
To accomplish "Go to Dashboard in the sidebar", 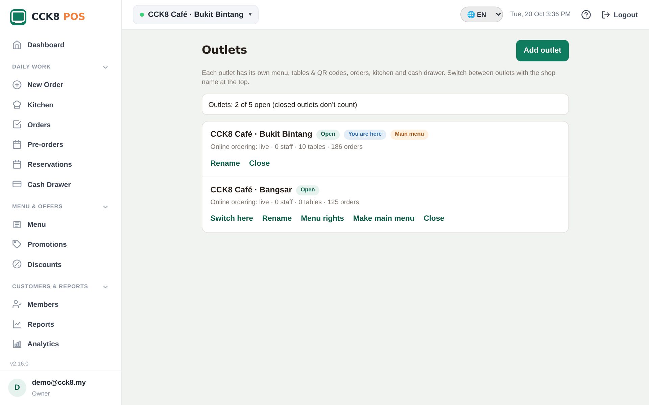I will [46, 45].
